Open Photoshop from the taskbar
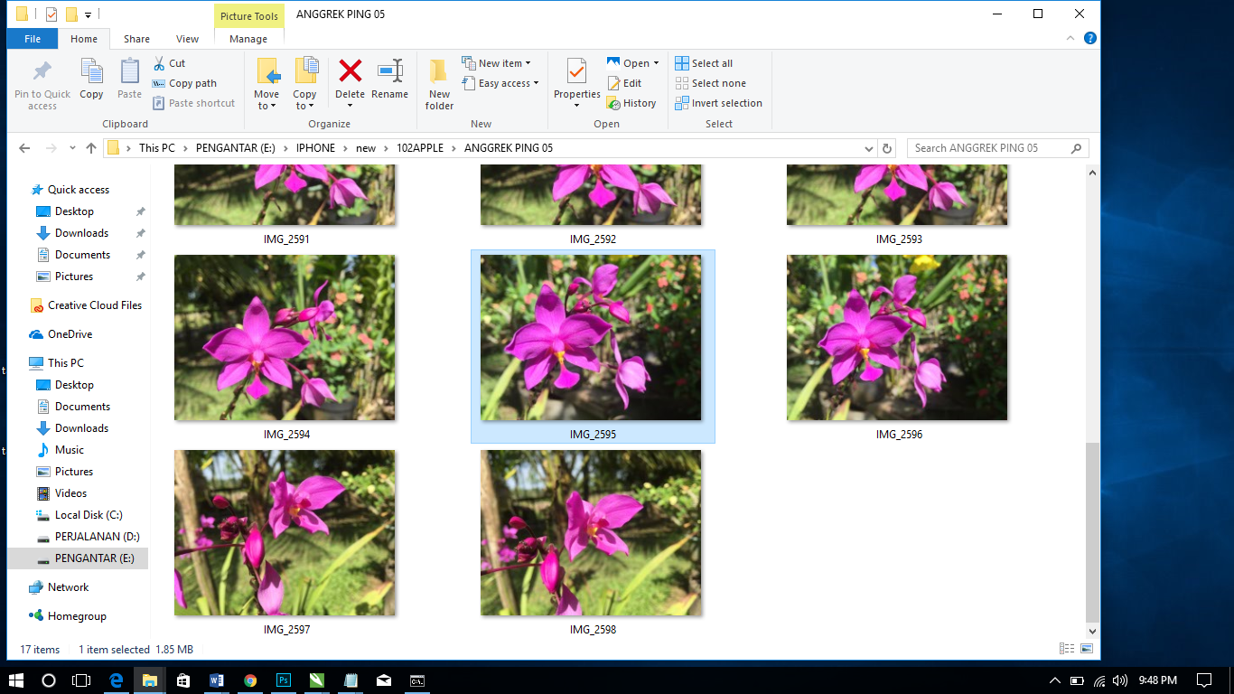The image size is (1234, 694). pyautogui.click(x=283, y=680)
